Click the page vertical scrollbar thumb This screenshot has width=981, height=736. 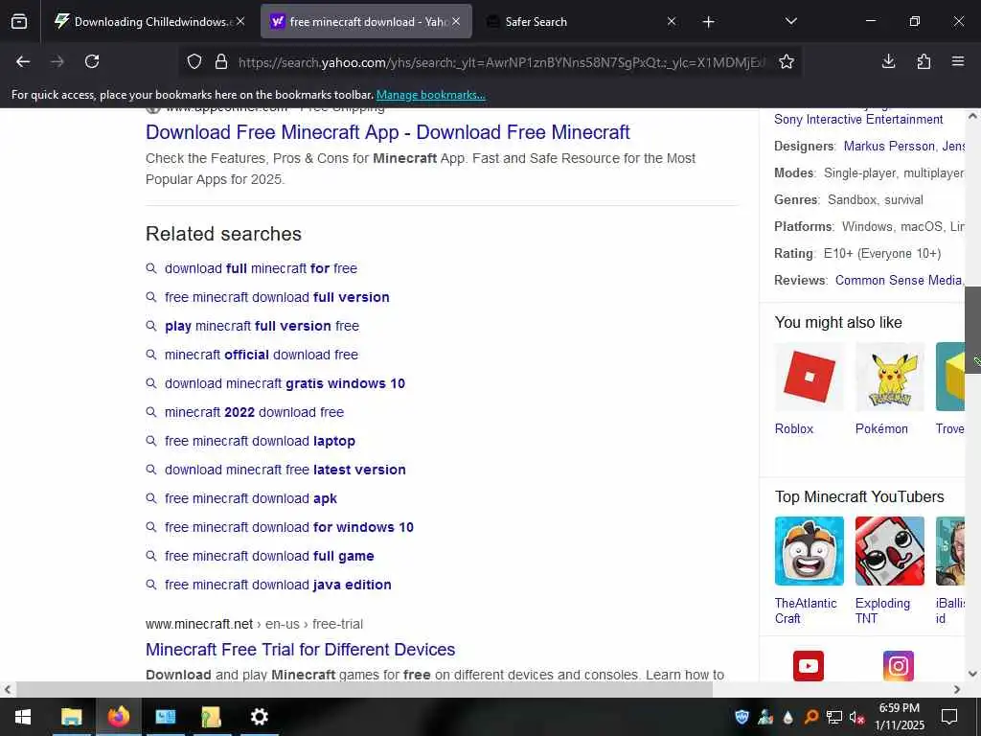[973, 330]
